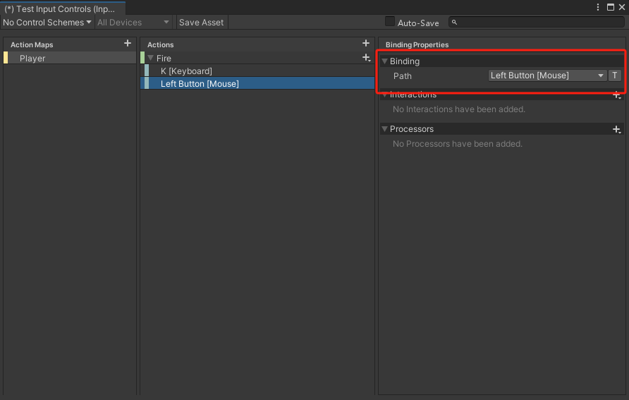
Task: Open the Path binding dropdown
Action: 547,75
